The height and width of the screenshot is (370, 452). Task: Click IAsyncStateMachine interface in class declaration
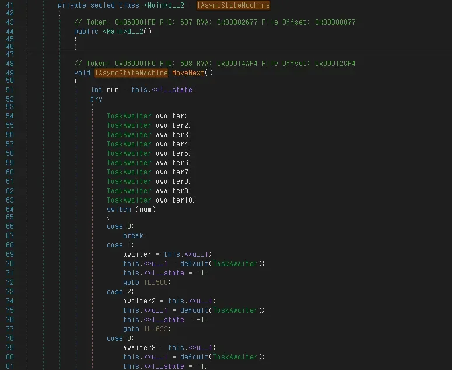(x=233, y=5)
